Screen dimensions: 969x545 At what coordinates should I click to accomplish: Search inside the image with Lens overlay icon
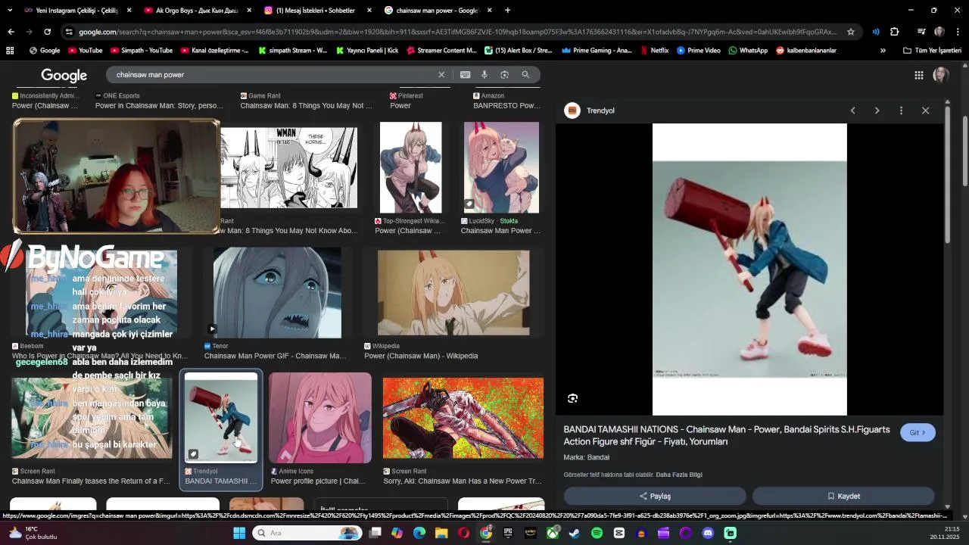tap(572, 398)
